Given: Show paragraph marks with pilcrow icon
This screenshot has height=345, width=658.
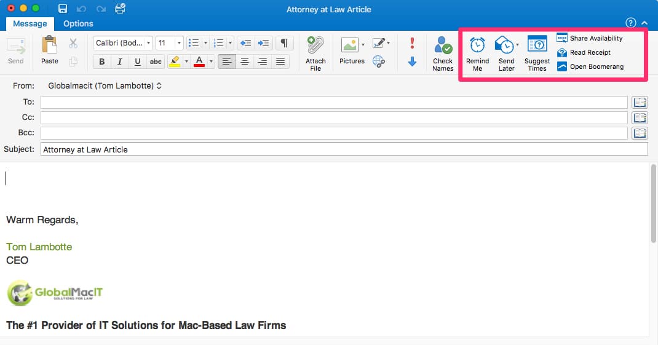Looking at the screenshot, I should point(284,43).
